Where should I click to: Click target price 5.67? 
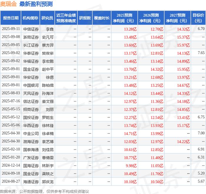click(x=201, y=181)
